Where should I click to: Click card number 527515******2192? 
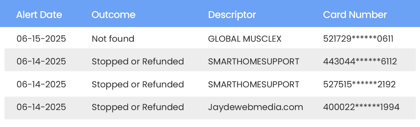coord(359,84)
